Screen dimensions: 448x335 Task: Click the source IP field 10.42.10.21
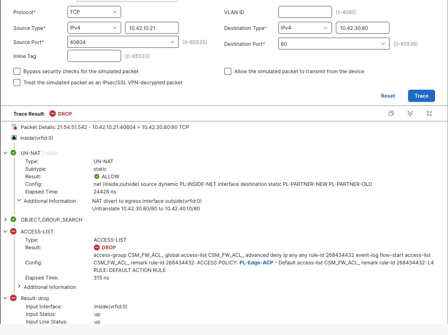pyautogui.click(x=152, y=28)
